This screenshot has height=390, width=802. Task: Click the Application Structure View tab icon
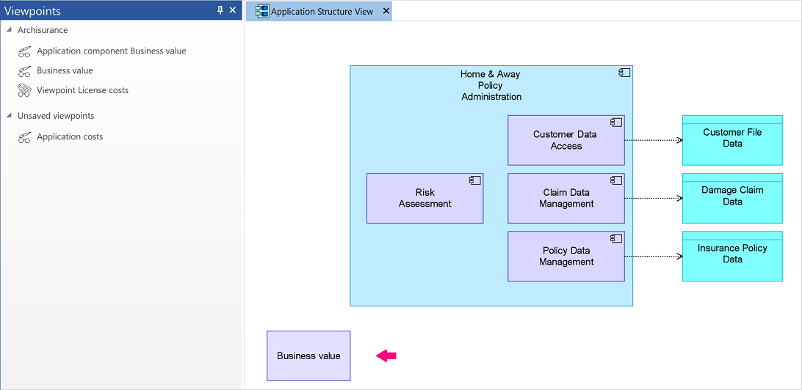262,11
